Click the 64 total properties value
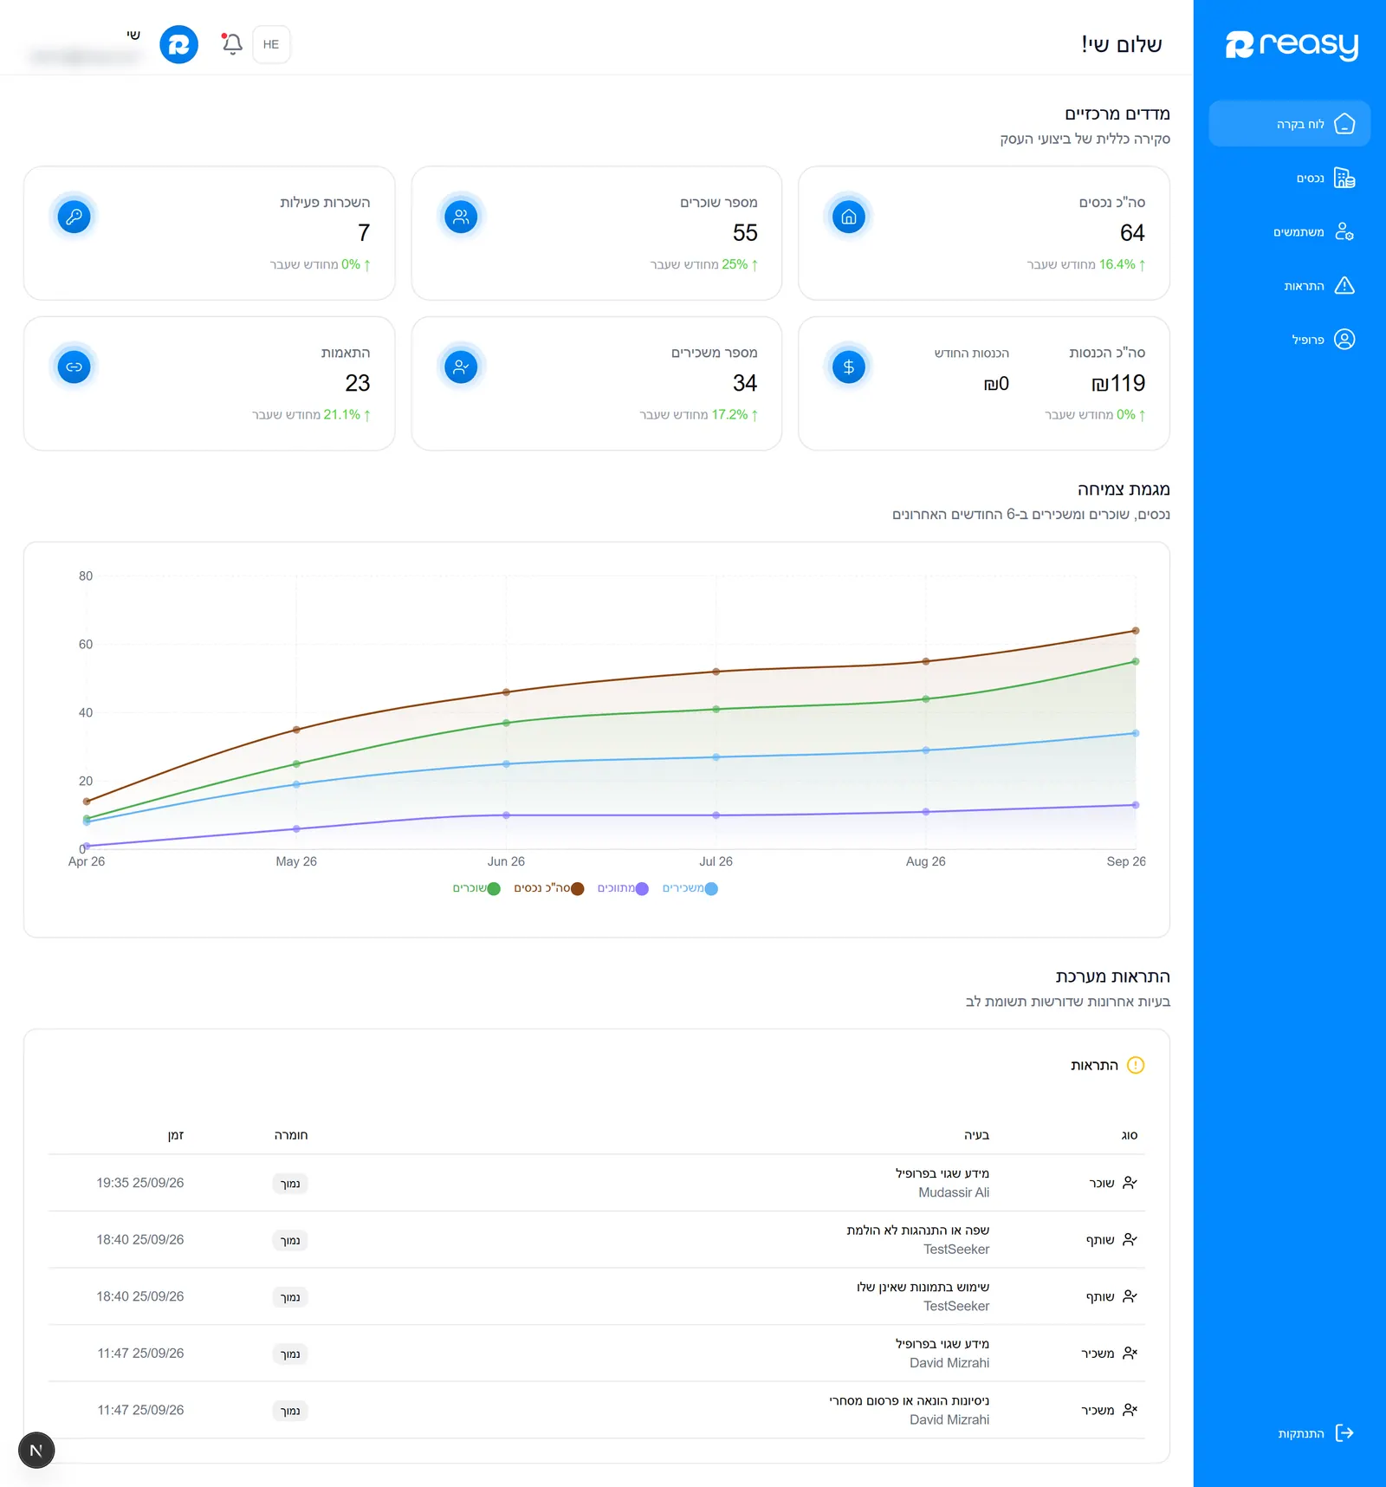 coord(1132,233)
